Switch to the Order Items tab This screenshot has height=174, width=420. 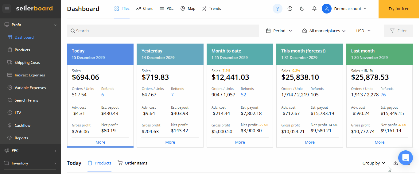[x=133, y=163]
